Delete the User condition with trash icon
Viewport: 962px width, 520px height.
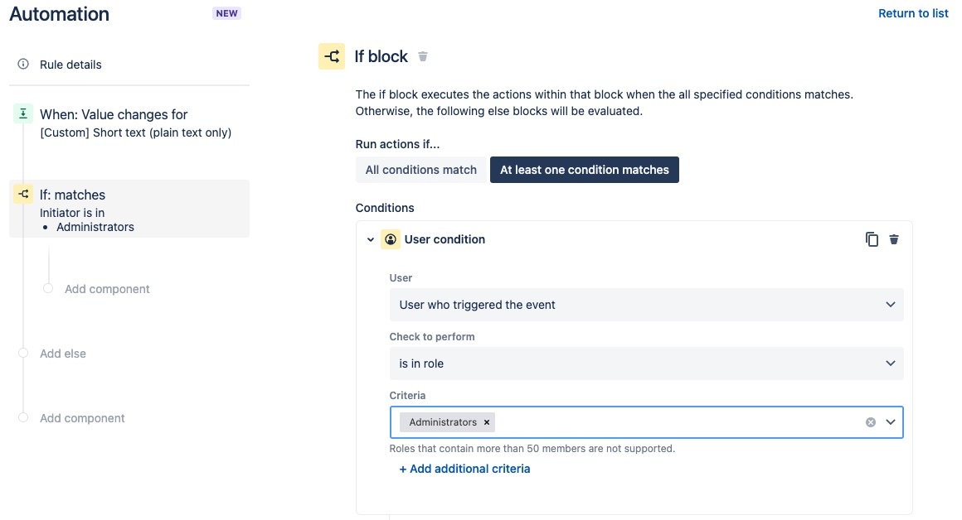(894, 239)
